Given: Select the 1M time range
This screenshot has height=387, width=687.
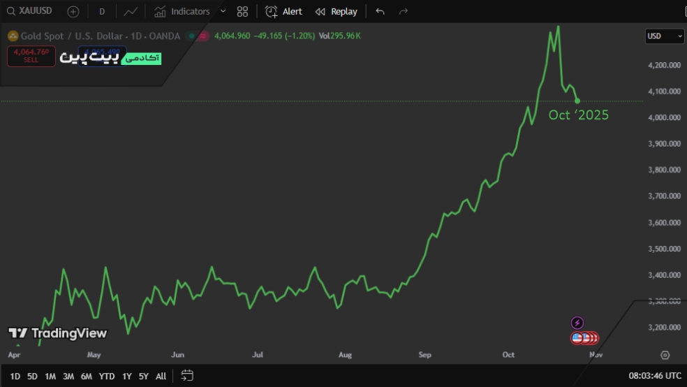Looking at the screenshot, I should (50, 377).
